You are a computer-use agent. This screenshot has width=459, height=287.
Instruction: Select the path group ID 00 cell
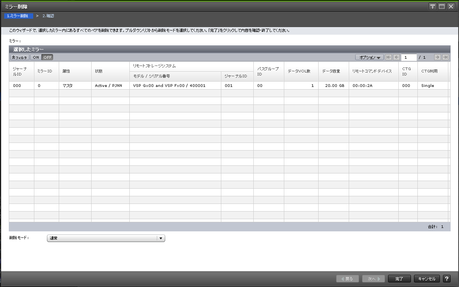coord(269,86)
